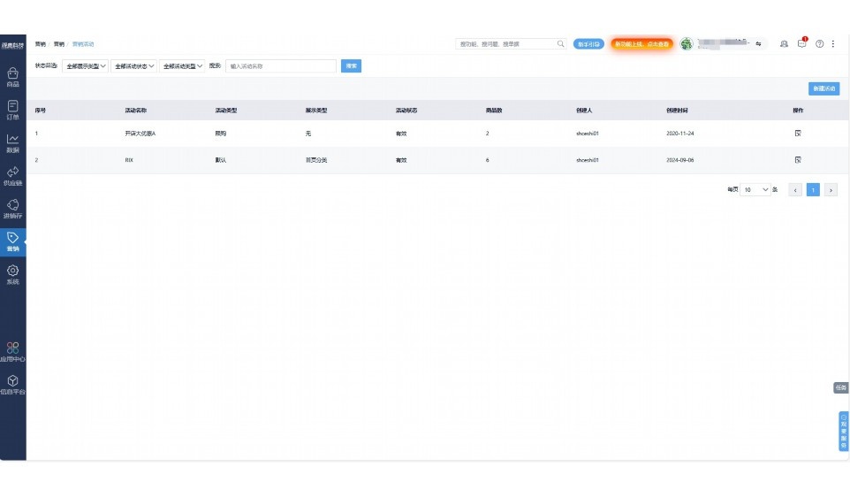Click the edit icon for 开店大优惠A row
Screen dimensions: 850x497
click(x=797, y=133)
